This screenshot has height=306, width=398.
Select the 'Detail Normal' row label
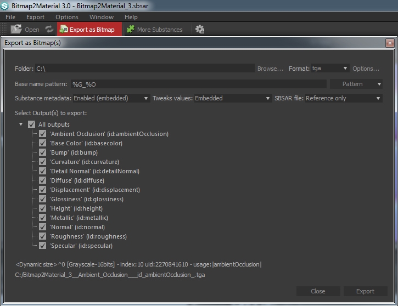point(94,171)
